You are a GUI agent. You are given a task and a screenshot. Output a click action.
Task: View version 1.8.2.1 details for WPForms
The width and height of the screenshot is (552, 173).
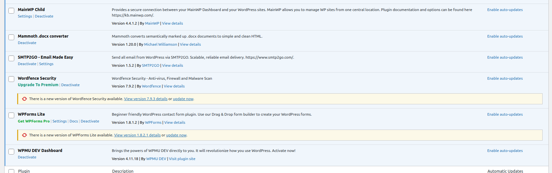[x=137, y=135]
